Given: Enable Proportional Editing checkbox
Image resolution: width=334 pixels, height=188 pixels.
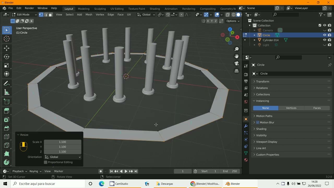Looking at the screenshot, I should pyautogui.click(x=46, y=162).
